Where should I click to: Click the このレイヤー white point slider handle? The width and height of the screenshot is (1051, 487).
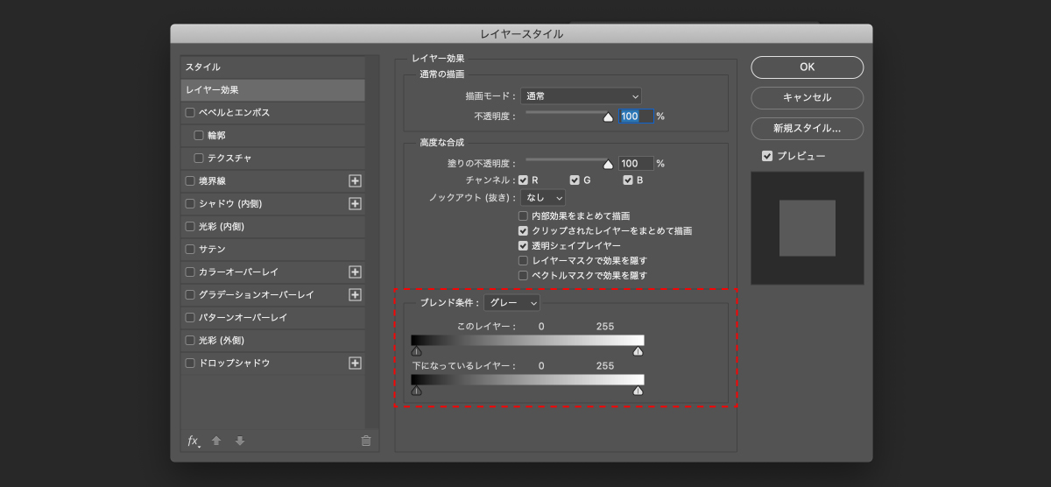coord(638,351)
